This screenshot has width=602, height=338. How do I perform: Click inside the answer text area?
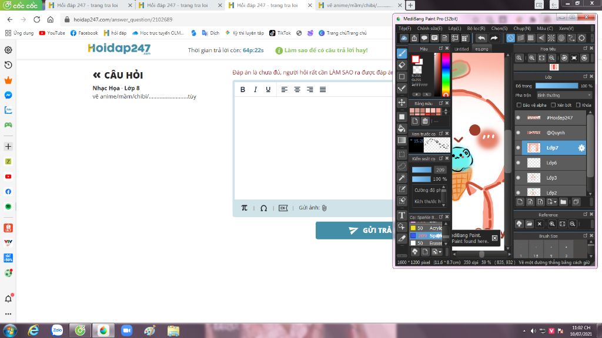point(313,148)
